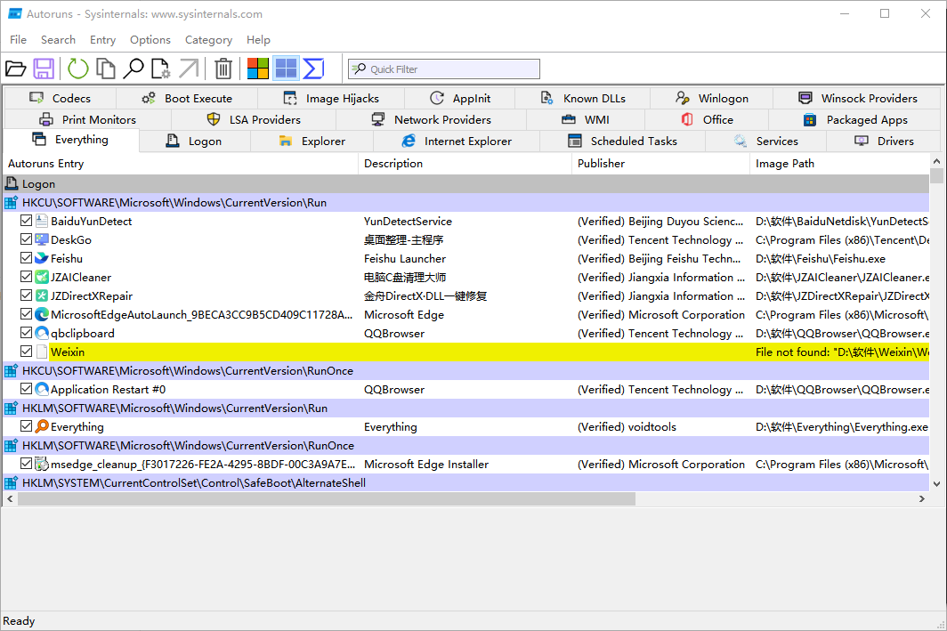
Task: Open the Packaged Apps tab
Action: [854, 119]
